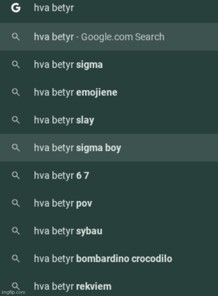This screenshot has height=296, width=218.
Task: Click the search icon beside 'Google.com Search'
Action: [16, 37]
